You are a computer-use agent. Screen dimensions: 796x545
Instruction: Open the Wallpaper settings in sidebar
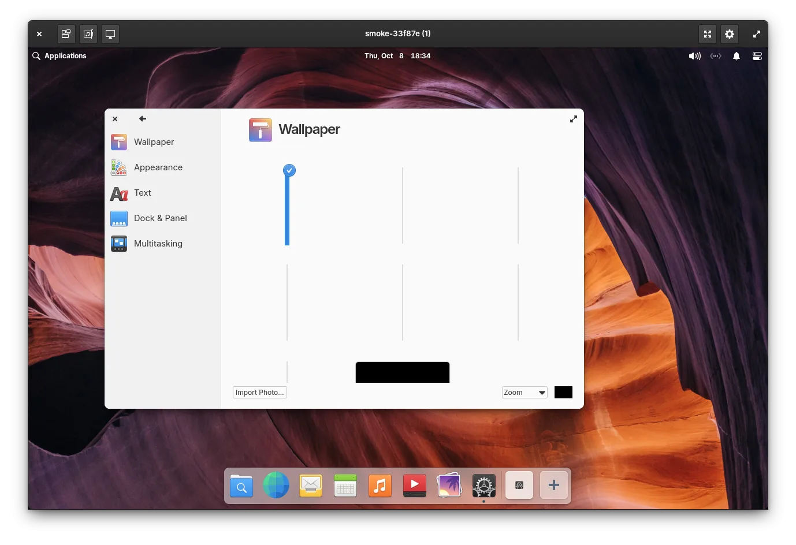pyautogui.click(x=163, y=142)
